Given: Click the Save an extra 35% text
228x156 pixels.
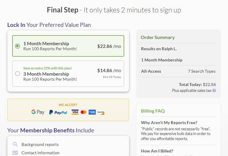Looking at the screenshot, I should pos(47,68).
